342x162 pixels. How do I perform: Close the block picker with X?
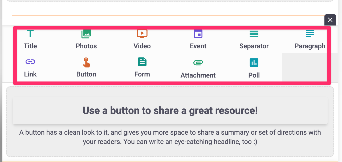[330, 20]
